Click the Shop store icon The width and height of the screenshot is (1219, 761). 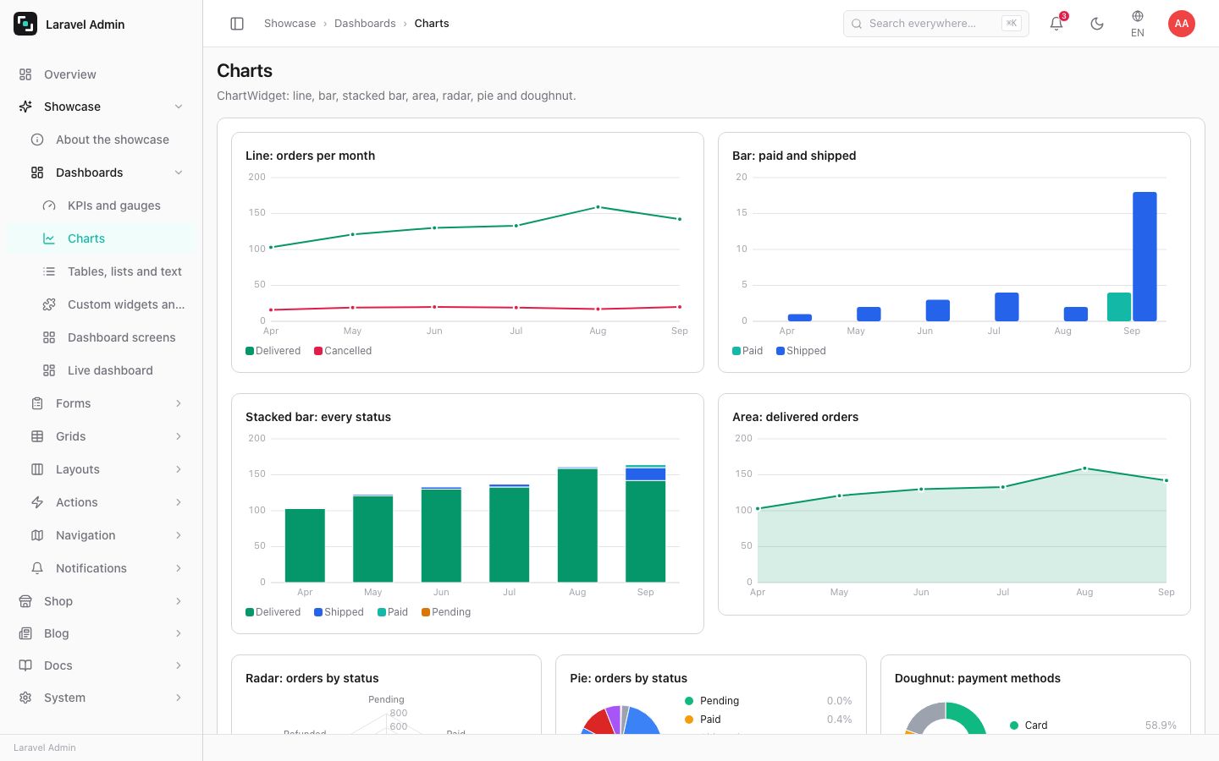pos(25,601)
